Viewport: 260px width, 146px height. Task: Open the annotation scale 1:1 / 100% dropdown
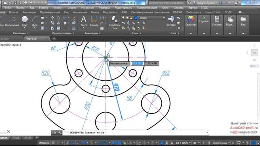point(183,143)
